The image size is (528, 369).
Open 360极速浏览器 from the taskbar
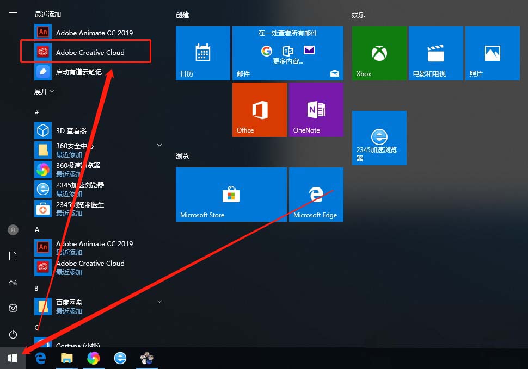point(93,358)
